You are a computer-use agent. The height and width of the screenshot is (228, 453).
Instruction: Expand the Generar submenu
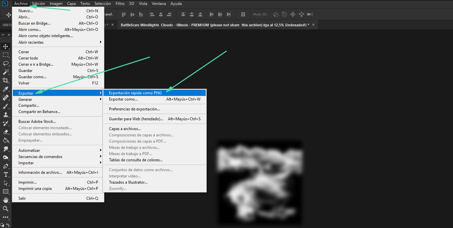tap(58, 99)
